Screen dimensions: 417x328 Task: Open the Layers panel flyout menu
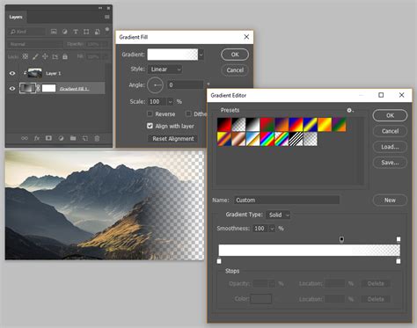pos(107,17)
